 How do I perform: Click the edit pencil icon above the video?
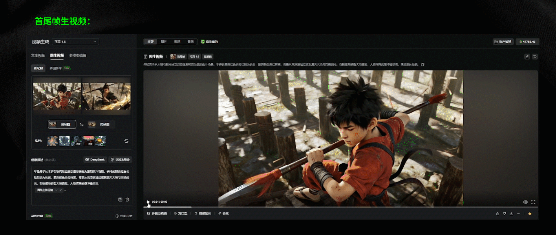click(527, 57)
